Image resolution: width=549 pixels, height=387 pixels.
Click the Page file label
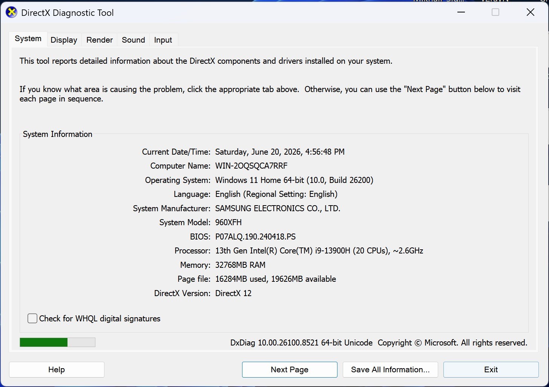tap(194, 279)
